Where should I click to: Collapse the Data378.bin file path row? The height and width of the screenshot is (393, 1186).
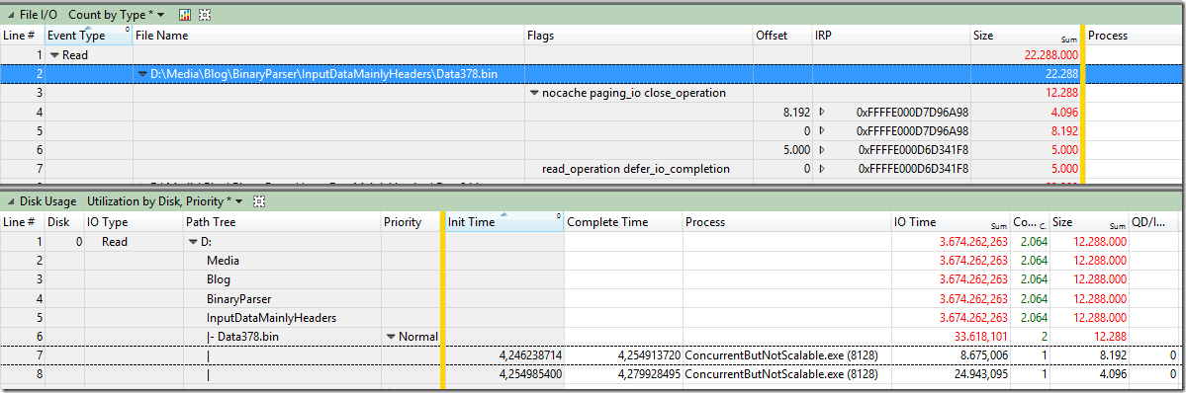(143, 74)
